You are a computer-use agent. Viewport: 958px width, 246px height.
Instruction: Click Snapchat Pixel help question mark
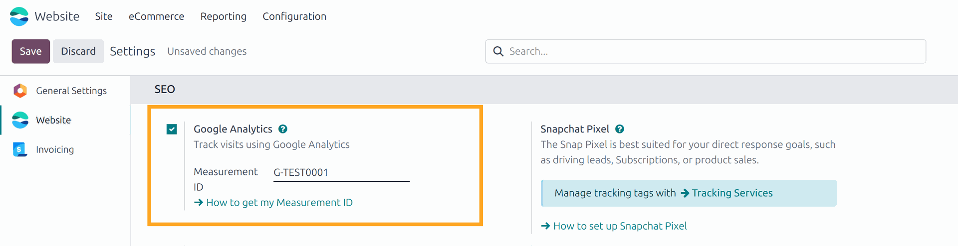coord(620,129)
